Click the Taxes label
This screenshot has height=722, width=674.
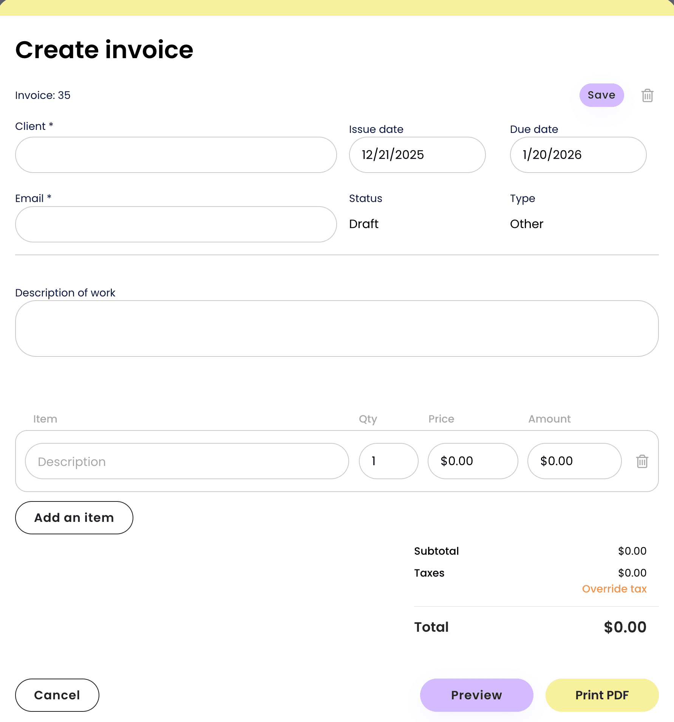429,573
